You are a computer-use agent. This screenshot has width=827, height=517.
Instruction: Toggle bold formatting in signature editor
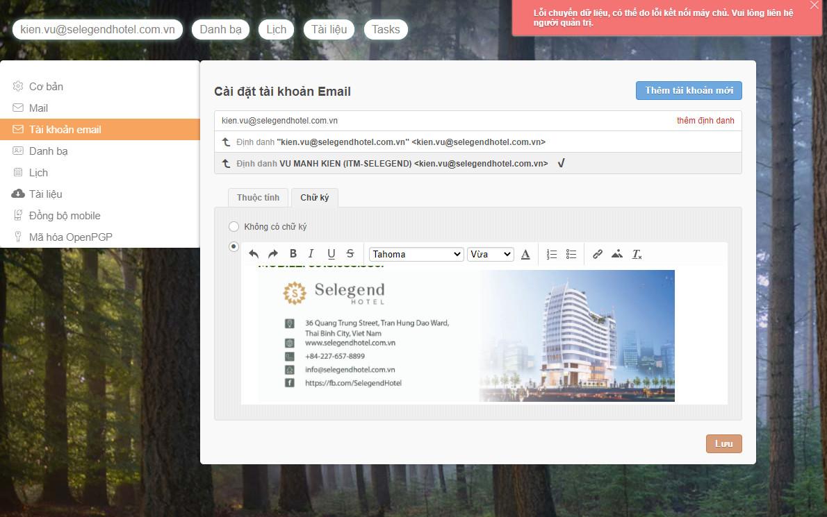coord(293,254)
